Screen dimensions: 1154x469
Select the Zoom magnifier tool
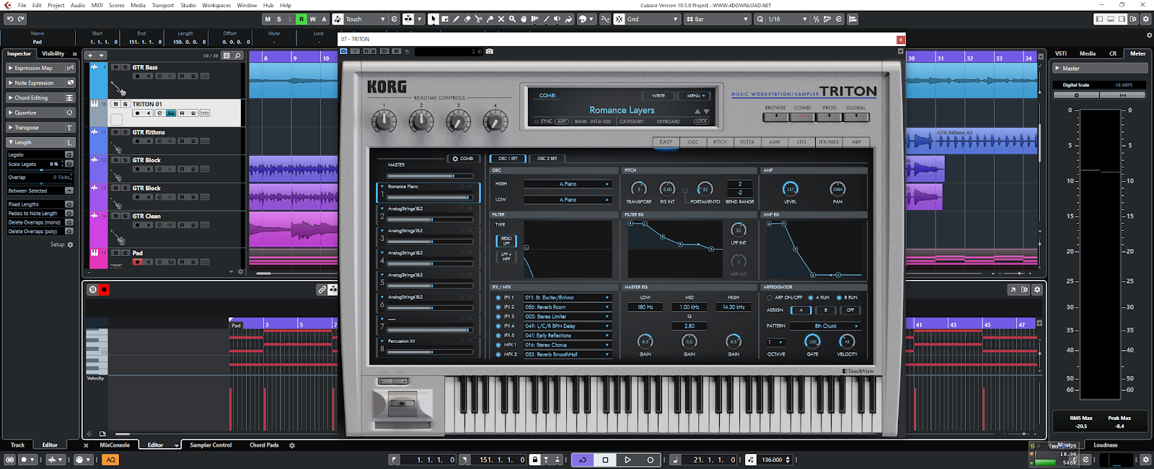(513, 19)
